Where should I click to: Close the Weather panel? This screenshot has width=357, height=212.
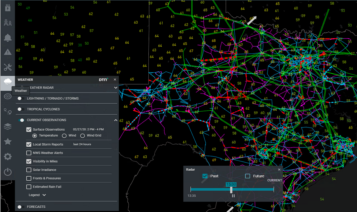coord(115,80)
